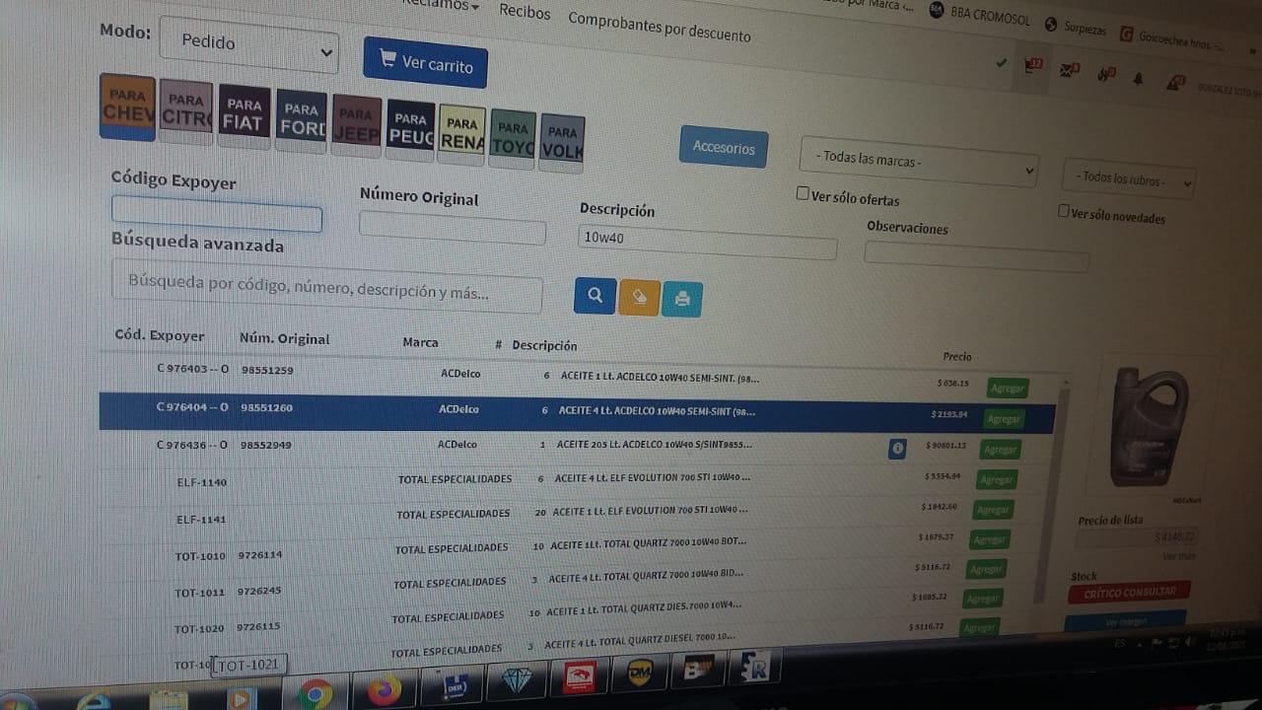Pick the PARA JEEP brand tile
Image resolution: width=1262 pixels, height=710 pixels.
coord(356,125)
